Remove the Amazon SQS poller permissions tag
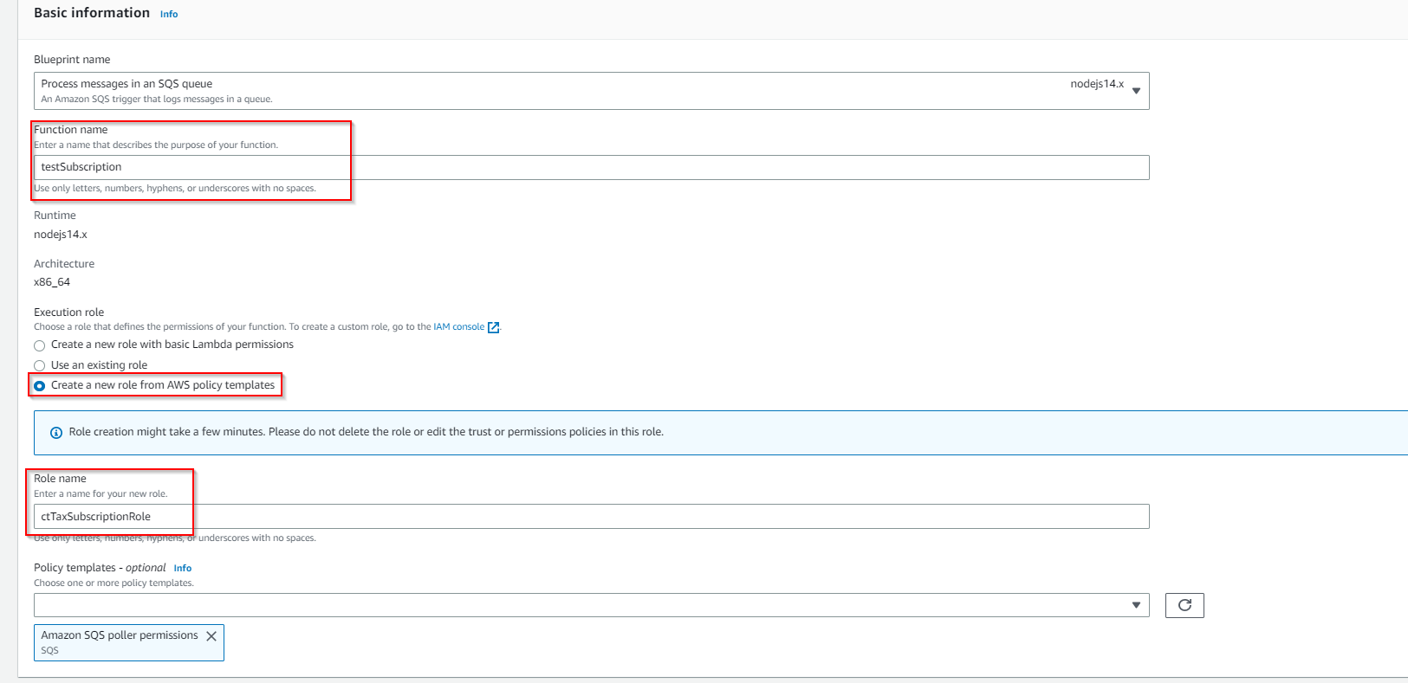Viewport: 1408px width, 683px height. (211, 636)
